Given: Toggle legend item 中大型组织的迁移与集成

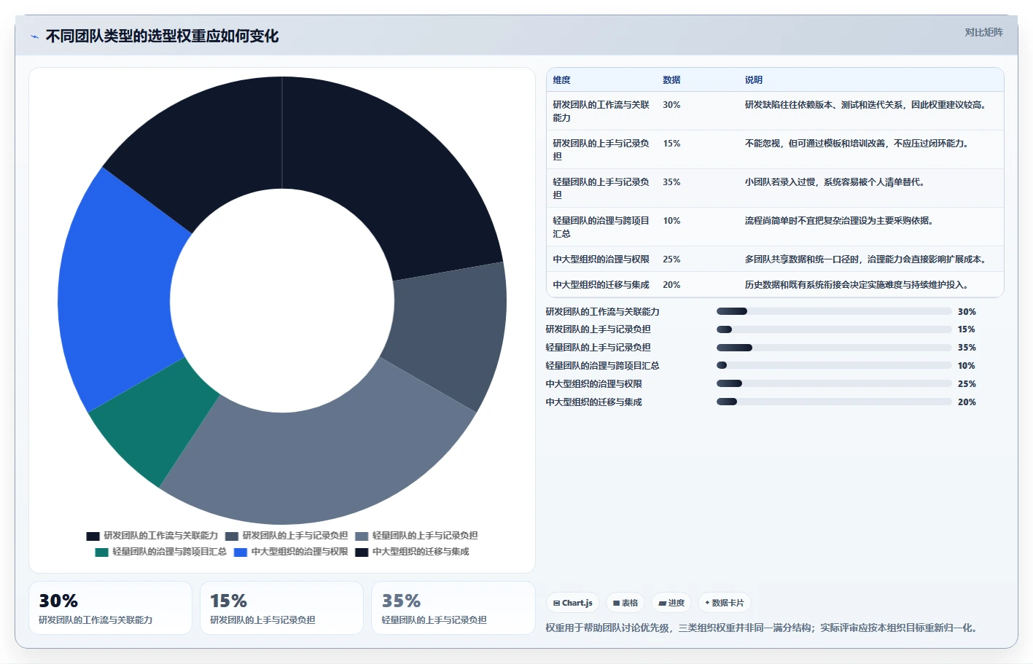Looking at the screenshot, I should [x=412, y=552].
